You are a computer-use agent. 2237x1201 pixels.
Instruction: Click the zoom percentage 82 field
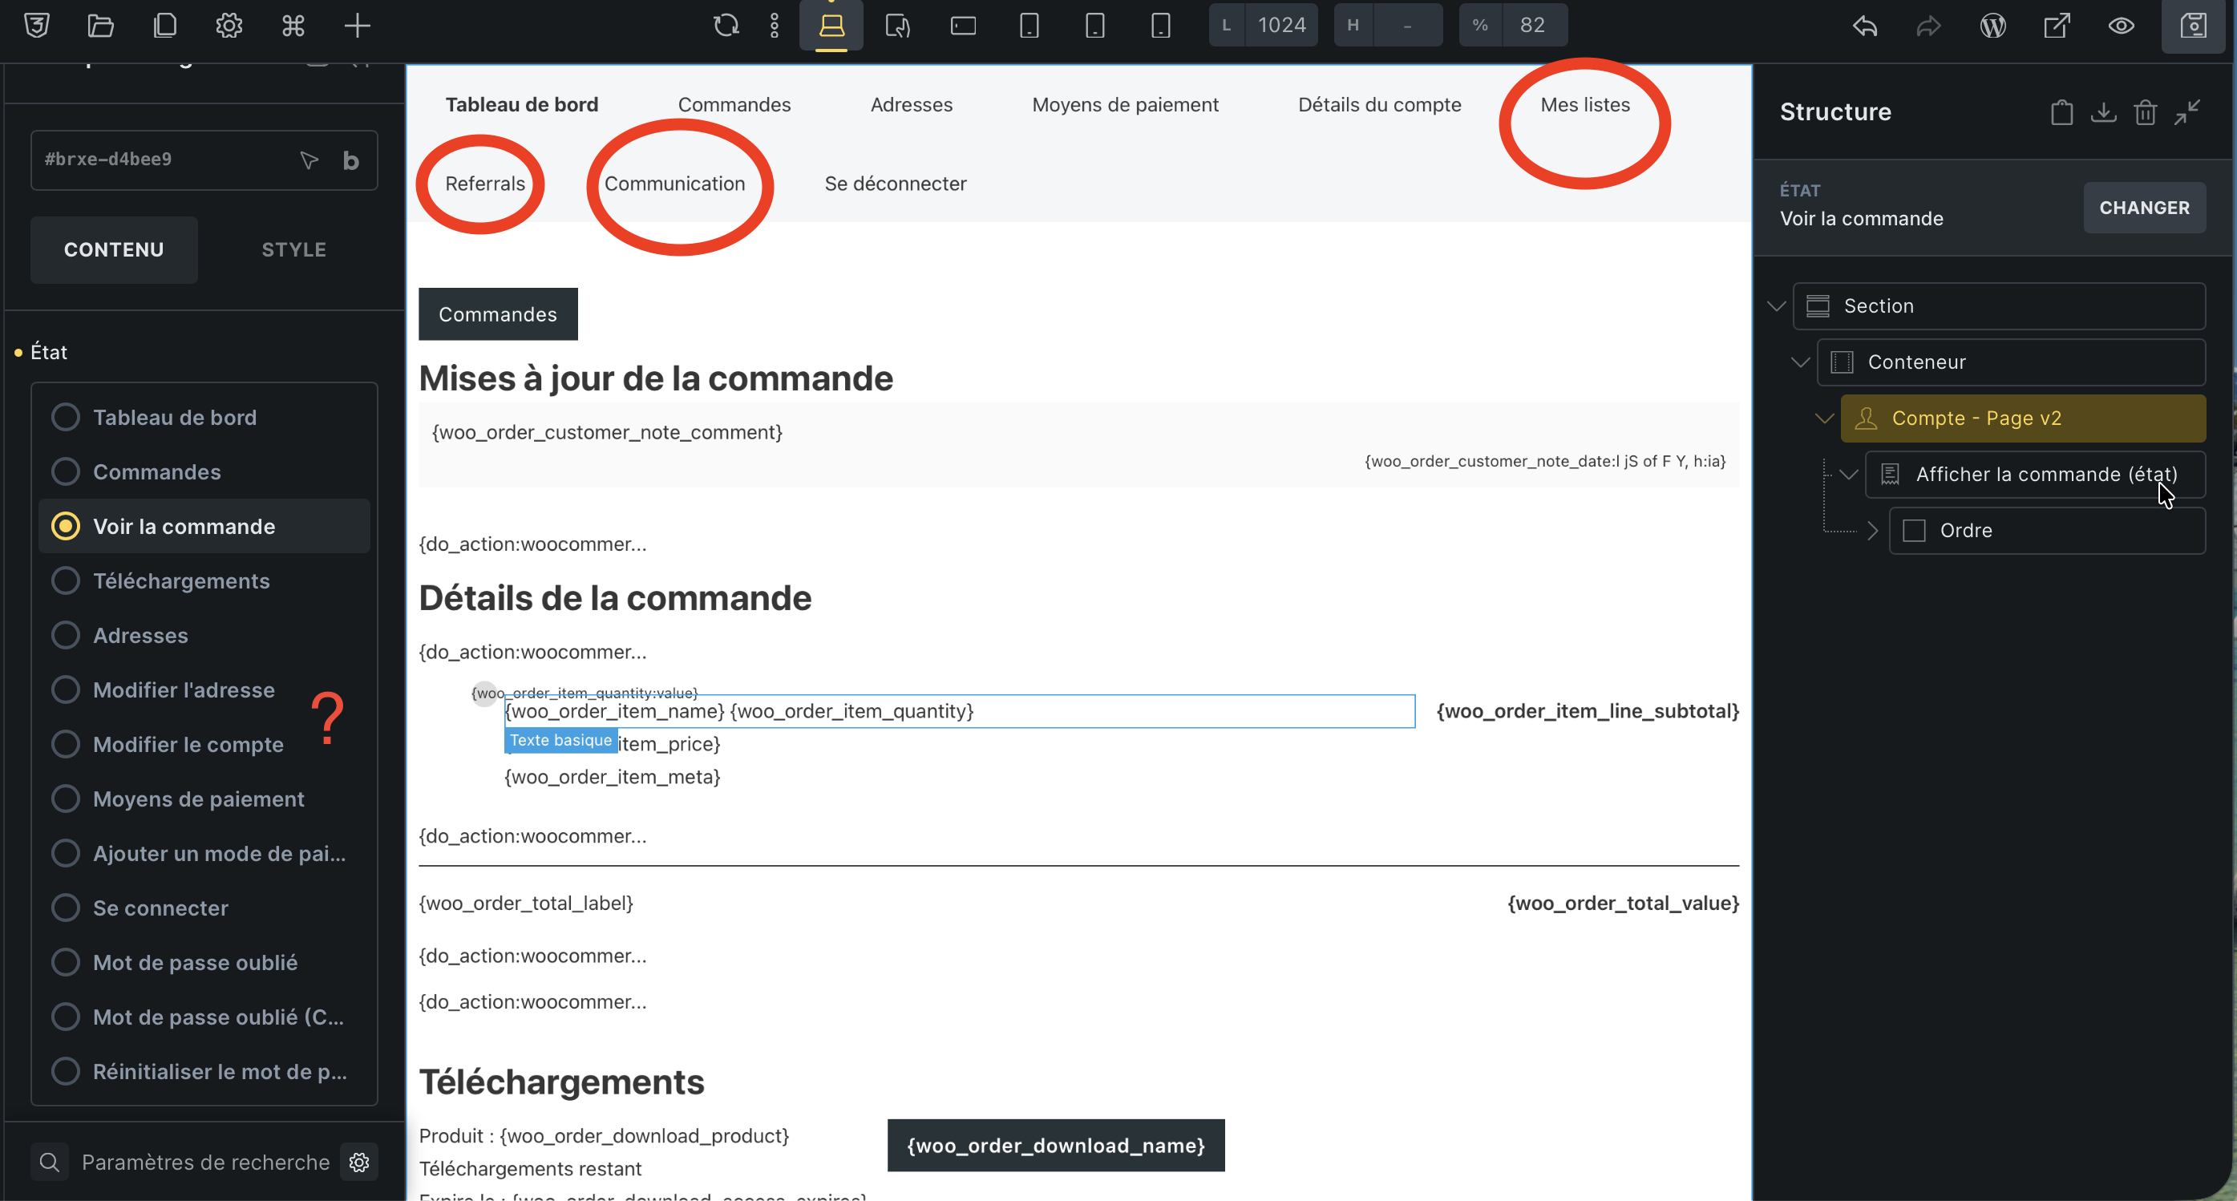1532,25
